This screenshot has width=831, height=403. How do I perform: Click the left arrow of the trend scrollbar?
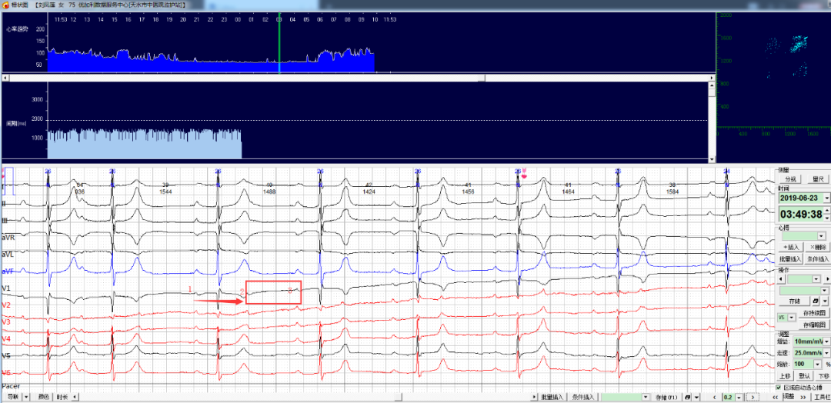(x=5, y=78)
